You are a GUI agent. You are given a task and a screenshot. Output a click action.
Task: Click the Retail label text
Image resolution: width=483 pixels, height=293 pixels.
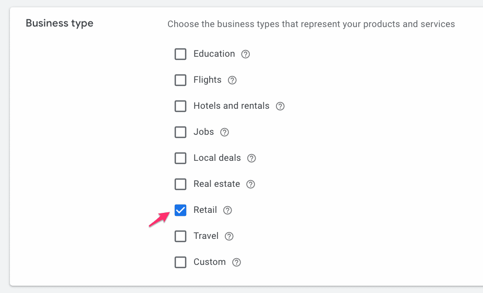pos(205,210)
